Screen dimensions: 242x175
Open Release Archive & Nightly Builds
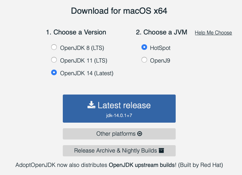tap(119, 151)
